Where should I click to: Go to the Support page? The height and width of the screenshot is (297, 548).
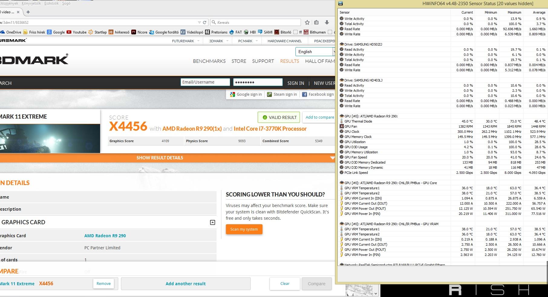coord(263,61)
